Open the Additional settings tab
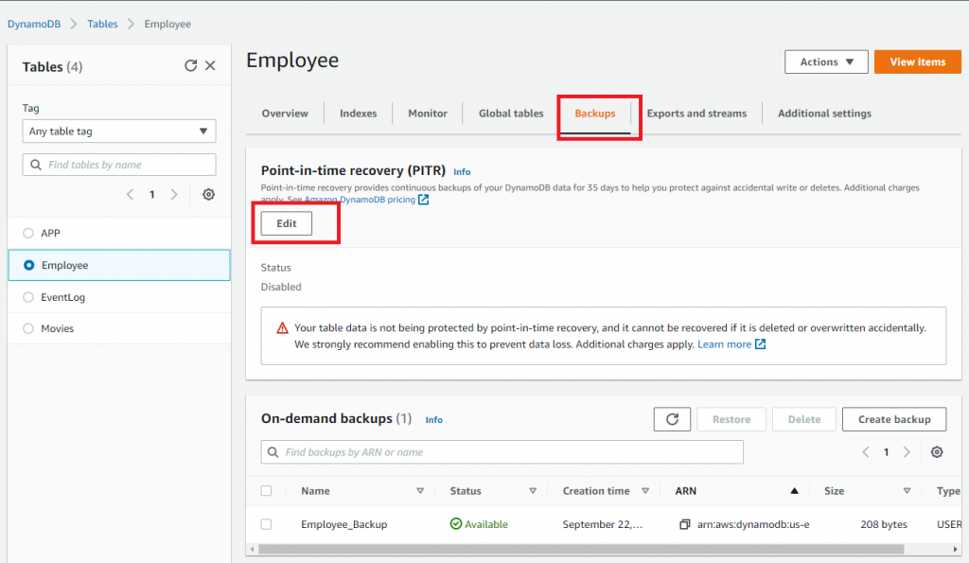The width and height of the screenshot is (969, 563). (824, 114)
